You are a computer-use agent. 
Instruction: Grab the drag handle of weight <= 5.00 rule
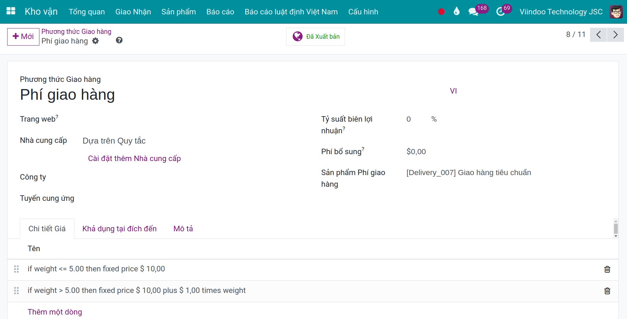click(x=16, y=269)
